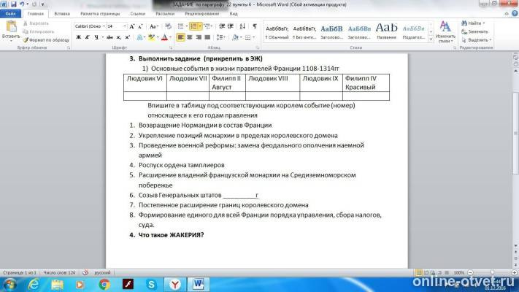Toggle bold (Ж) formatting

click(79, 37)
